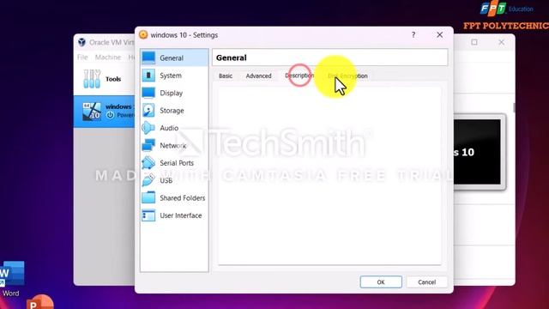Image resolution: width=549 pixels, height=309 pixels.
Task: Switch to the Advanced tab
Action: [x=258, y=76]
